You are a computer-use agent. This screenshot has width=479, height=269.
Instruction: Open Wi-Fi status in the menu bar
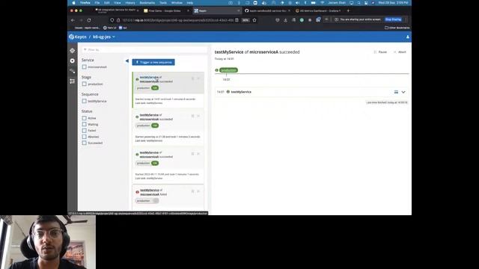coord(322,3)
